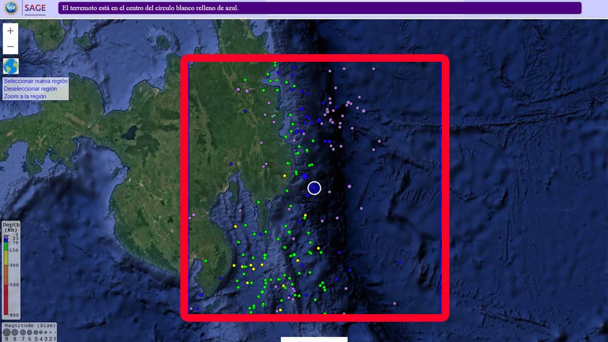The height and width of the screenshot is (342, 608).
Task: Click the plus zoom-in map button
Action: (11, 30)
